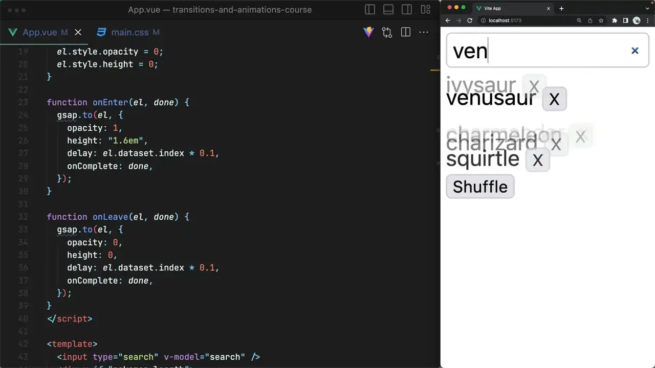The width and height of the screenshot is (655, 368).
Task: Open editor More Actions ellipsis menu
Action: (424, 32)
